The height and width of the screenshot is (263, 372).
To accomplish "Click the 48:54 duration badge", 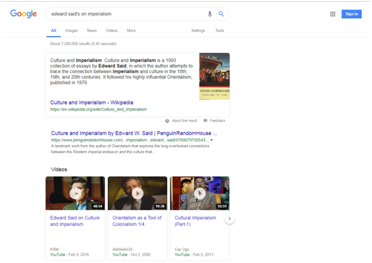I will pos(98,206).
